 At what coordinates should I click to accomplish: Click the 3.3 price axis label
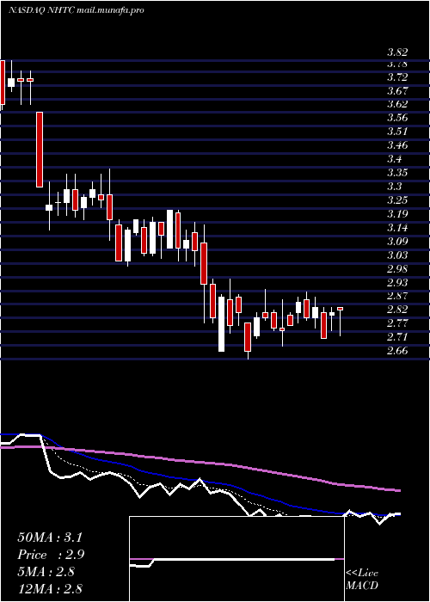click(x=394, y=187)
